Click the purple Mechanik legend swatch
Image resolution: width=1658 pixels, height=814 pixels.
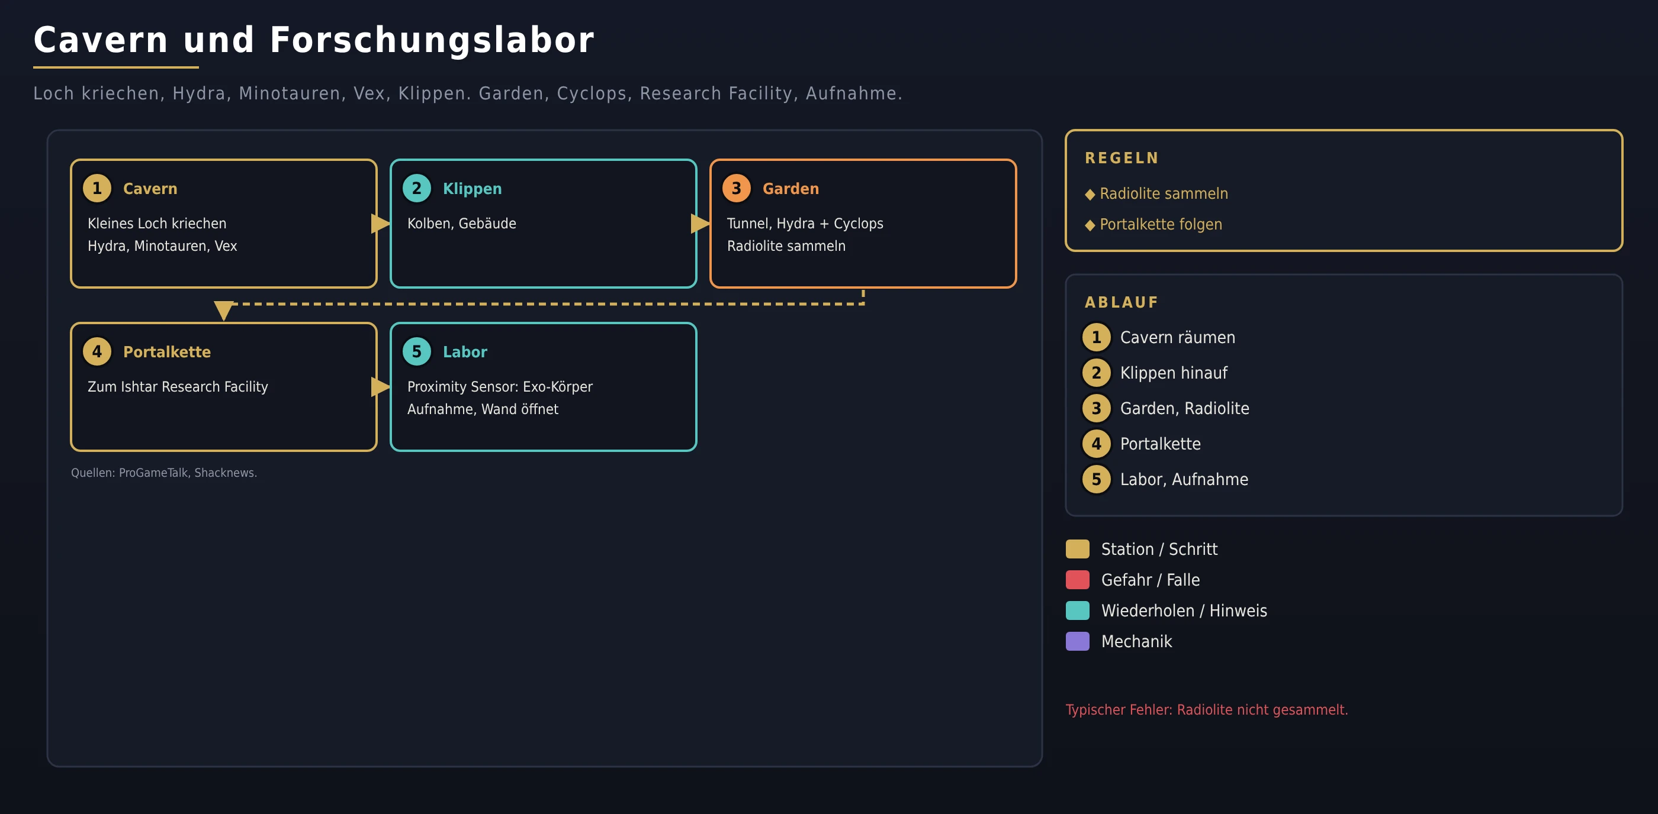tap(1078, 642)
